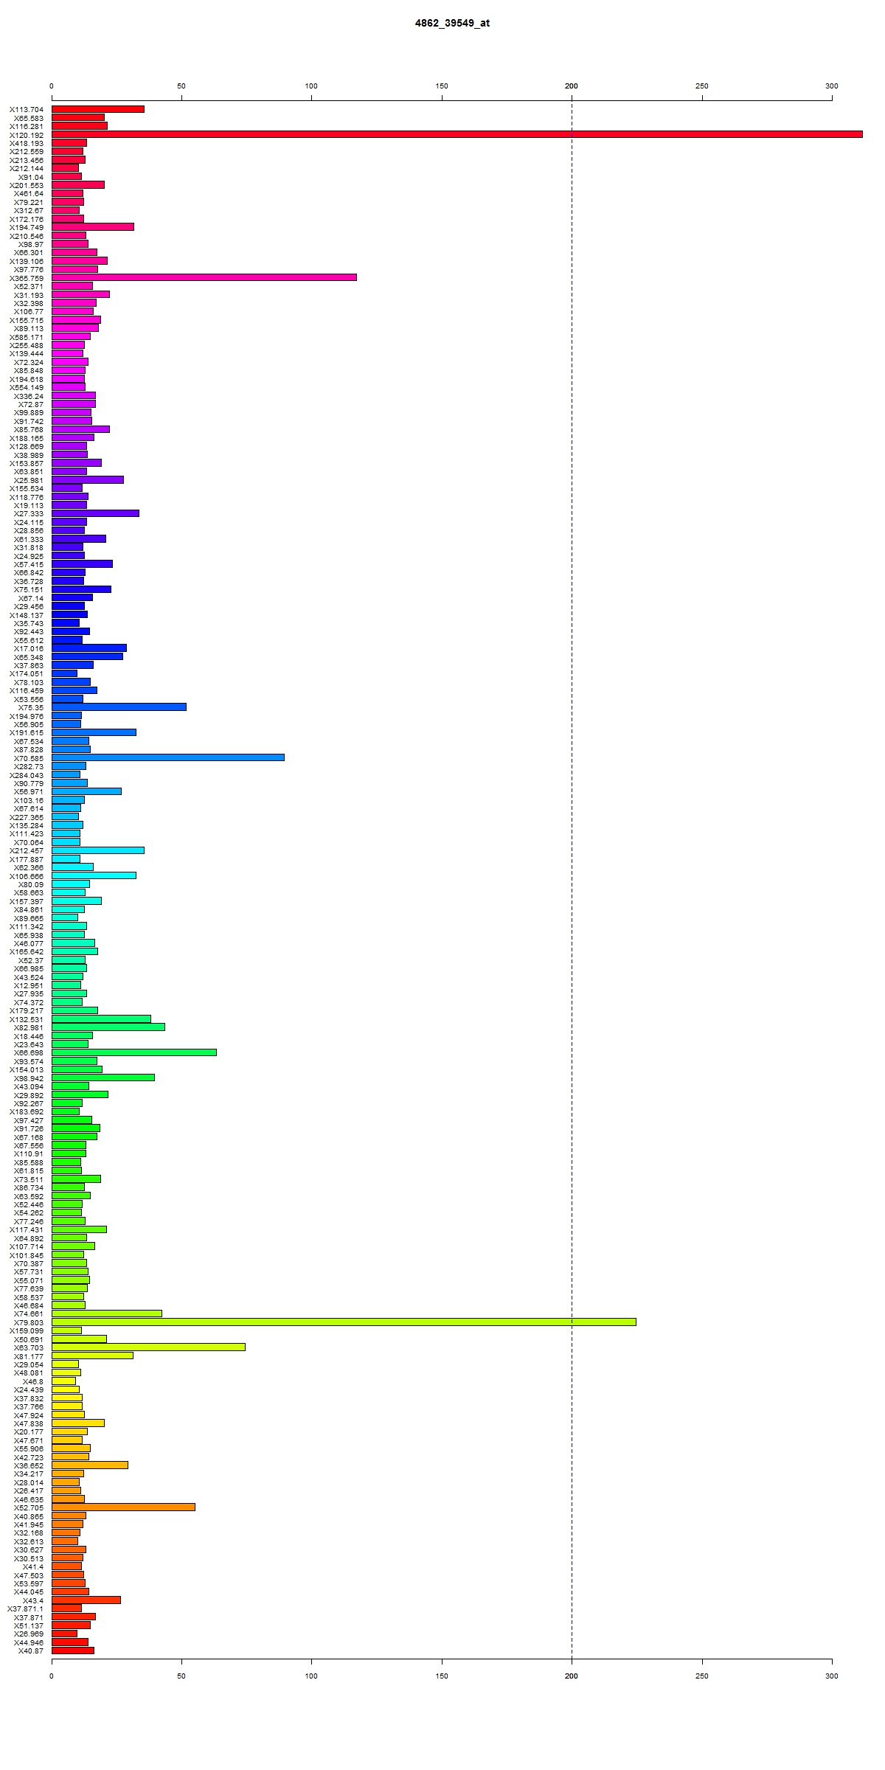Select the X27.333 label
This screenshot has height=1770, width=885.
[x=29, y=514]
